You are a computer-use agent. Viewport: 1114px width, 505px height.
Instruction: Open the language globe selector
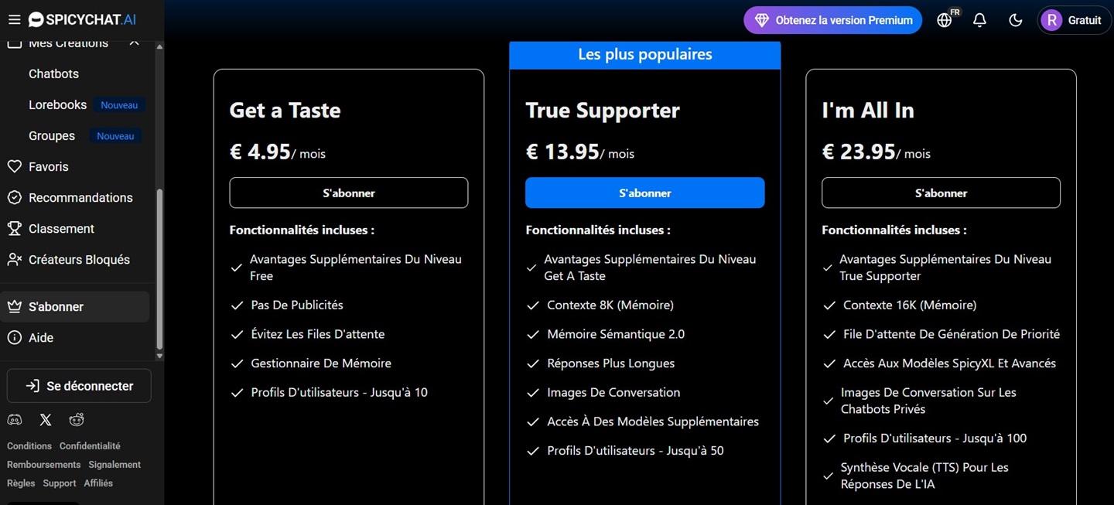[x=945, y=20]
